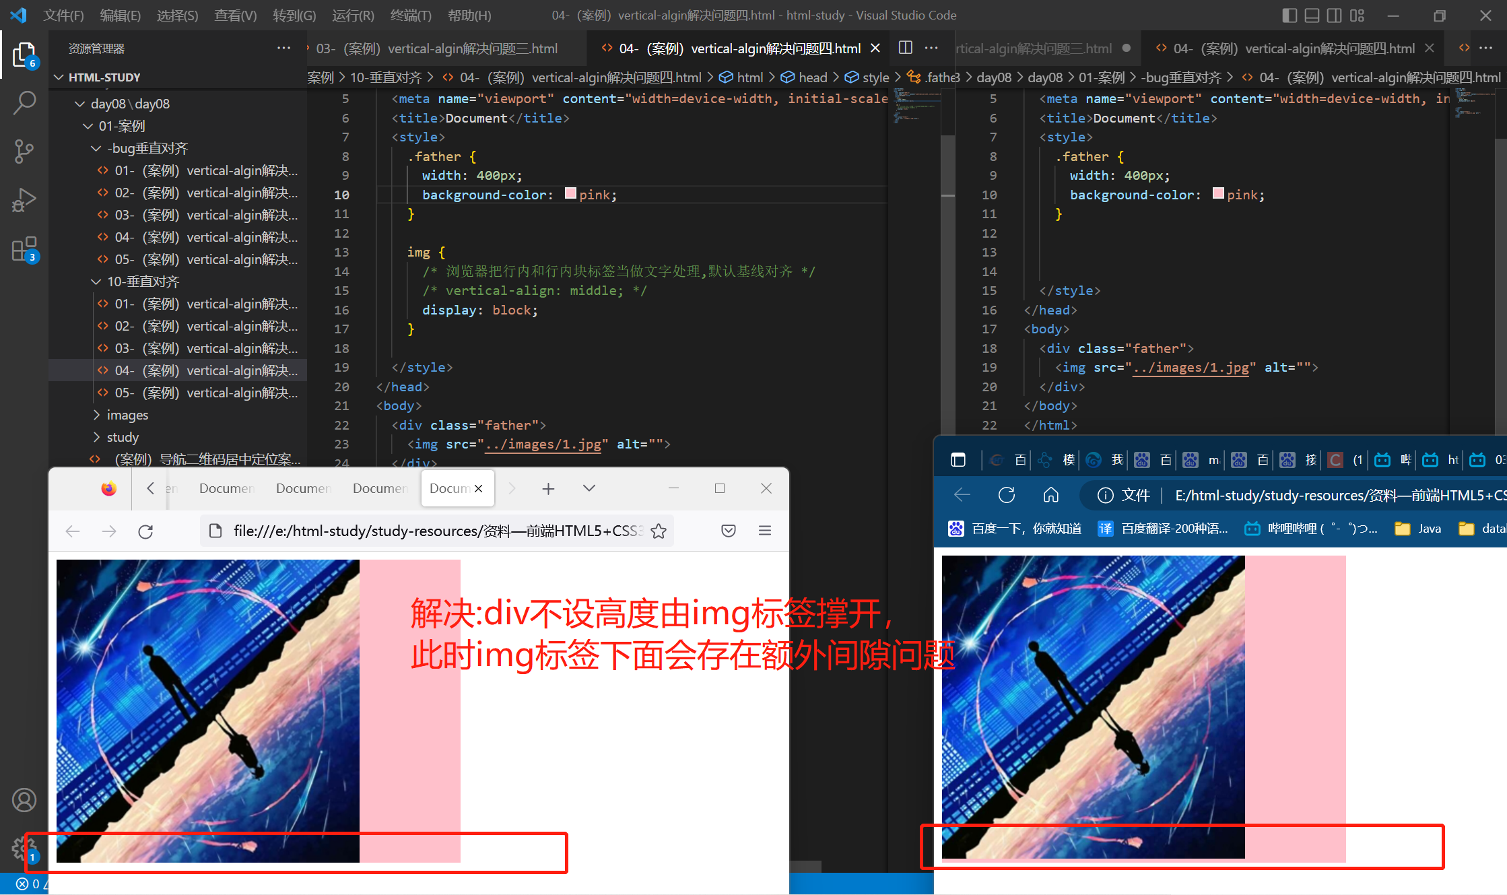Reload the page in Firefox
The height and width of the screenshot is (895, 1507).
[x=145, y=531]
